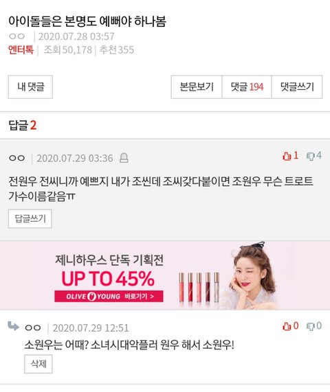Image resolution: width=330 pixels, height=392 pixels.
Task: Select the 본문보기 tab
Action: coord(197,87)
